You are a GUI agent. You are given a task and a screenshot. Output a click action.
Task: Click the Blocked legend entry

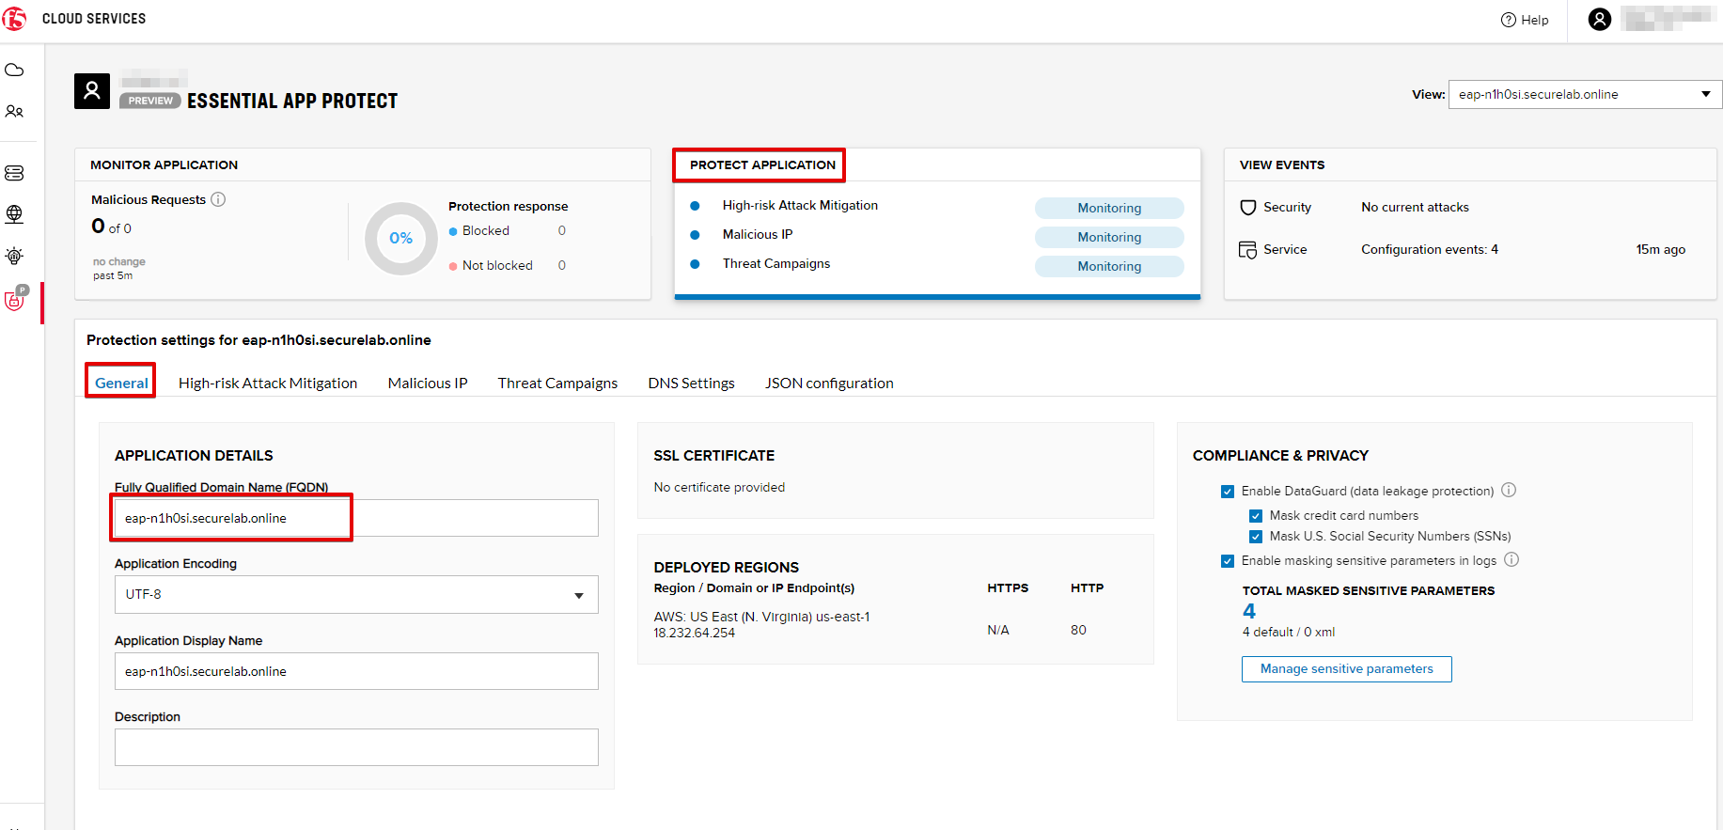pyautogui.click(x=479, y=230)
